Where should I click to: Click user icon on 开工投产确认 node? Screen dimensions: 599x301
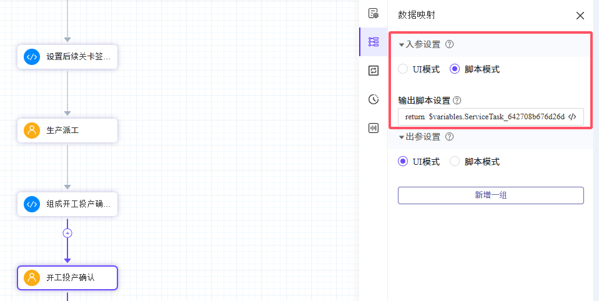point(32,278)
